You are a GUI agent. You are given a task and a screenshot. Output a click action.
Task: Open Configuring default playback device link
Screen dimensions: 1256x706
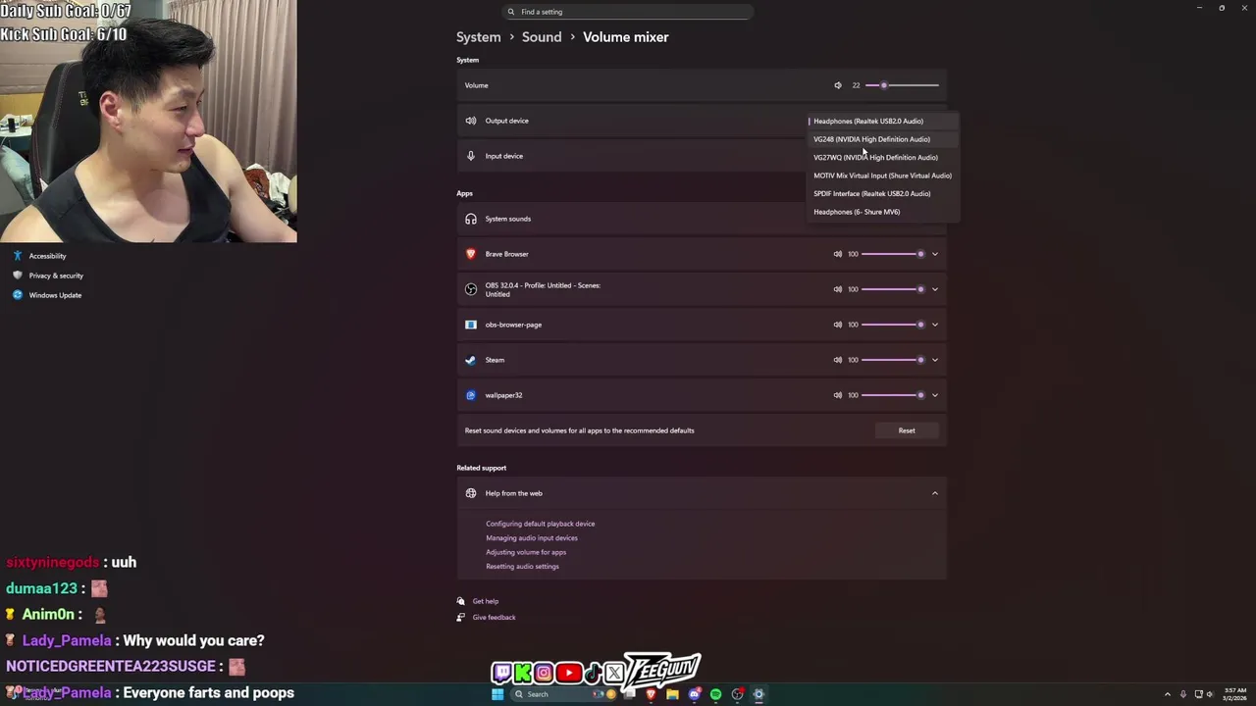[x=541, y=524]
